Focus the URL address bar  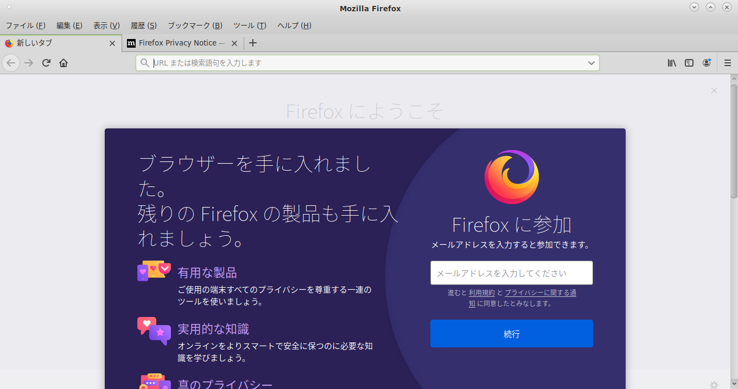click(367, 63)
